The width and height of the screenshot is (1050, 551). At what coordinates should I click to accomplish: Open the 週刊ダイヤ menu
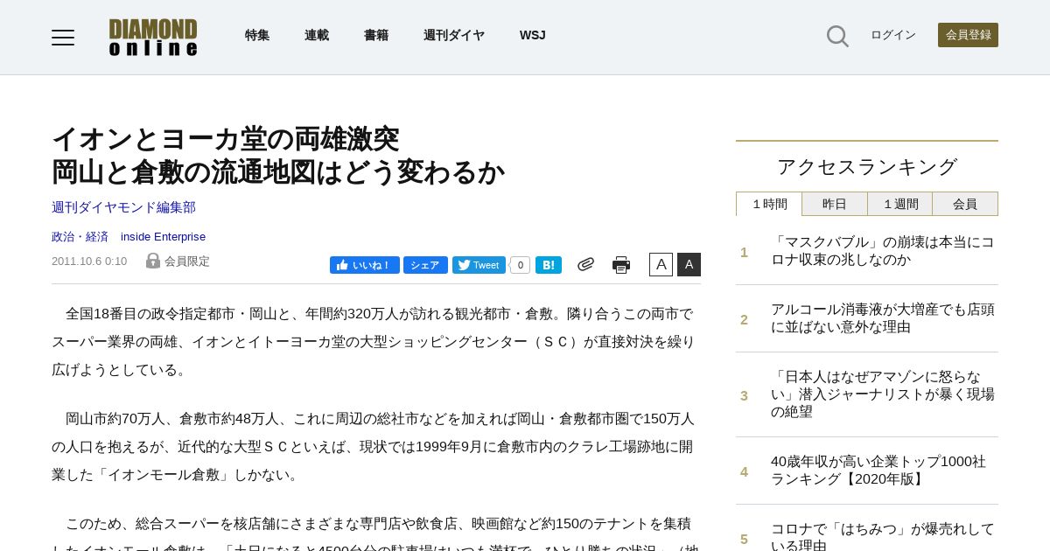pyautogui.click(x=454, y=35)
